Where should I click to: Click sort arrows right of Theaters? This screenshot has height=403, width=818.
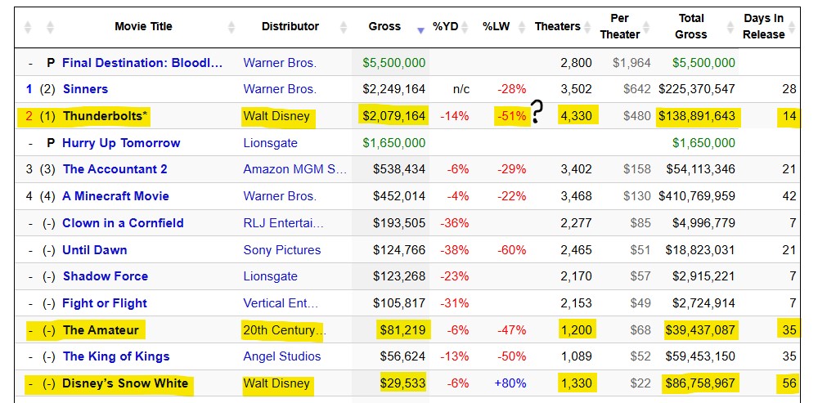[587, 27]
